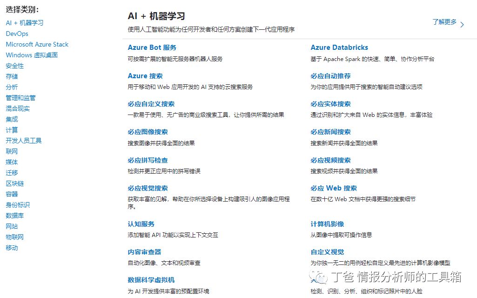This screenshot has width=477, height=298.
Task: Select 媒体 in category list
Action: tap(12, 162)
